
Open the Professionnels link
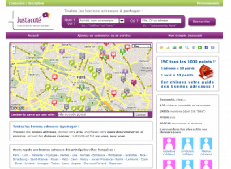[x=208, y=3]
